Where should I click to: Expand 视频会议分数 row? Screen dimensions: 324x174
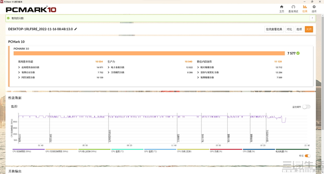pos(19,72)
